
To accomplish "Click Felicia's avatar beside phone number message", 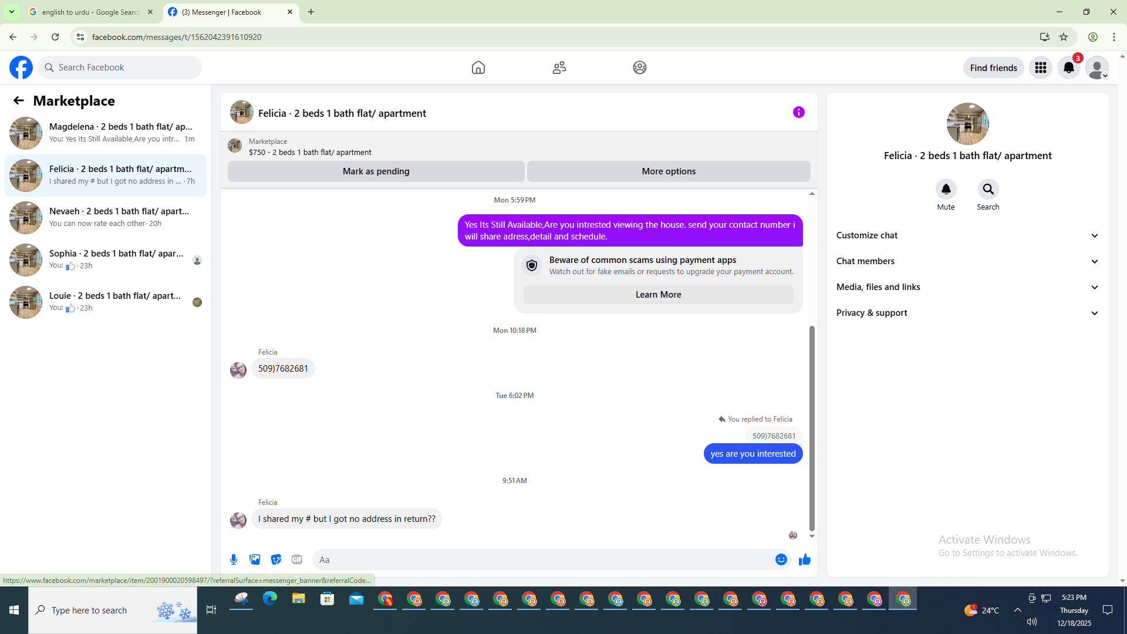I will coord(238,370).
